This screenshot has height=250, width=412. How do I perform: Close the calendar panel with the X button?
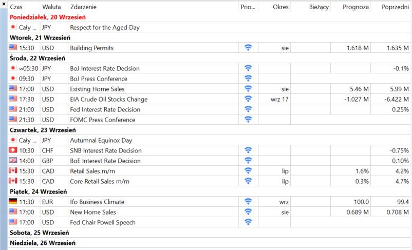pos(4,4)
